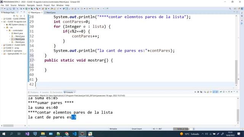This screenshot has width=244, height=137.
Task: Click Remove All Terminated Launches in console
Action: coord(201,92)
